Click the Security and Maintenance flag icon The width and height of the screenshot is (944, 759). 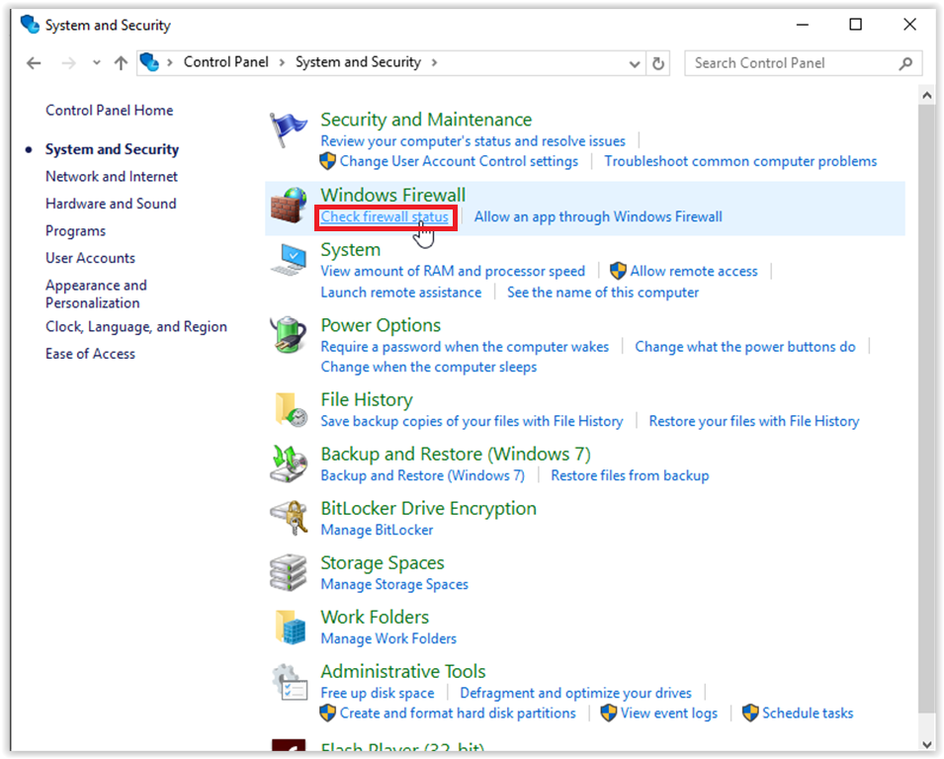tap(288, 129)
